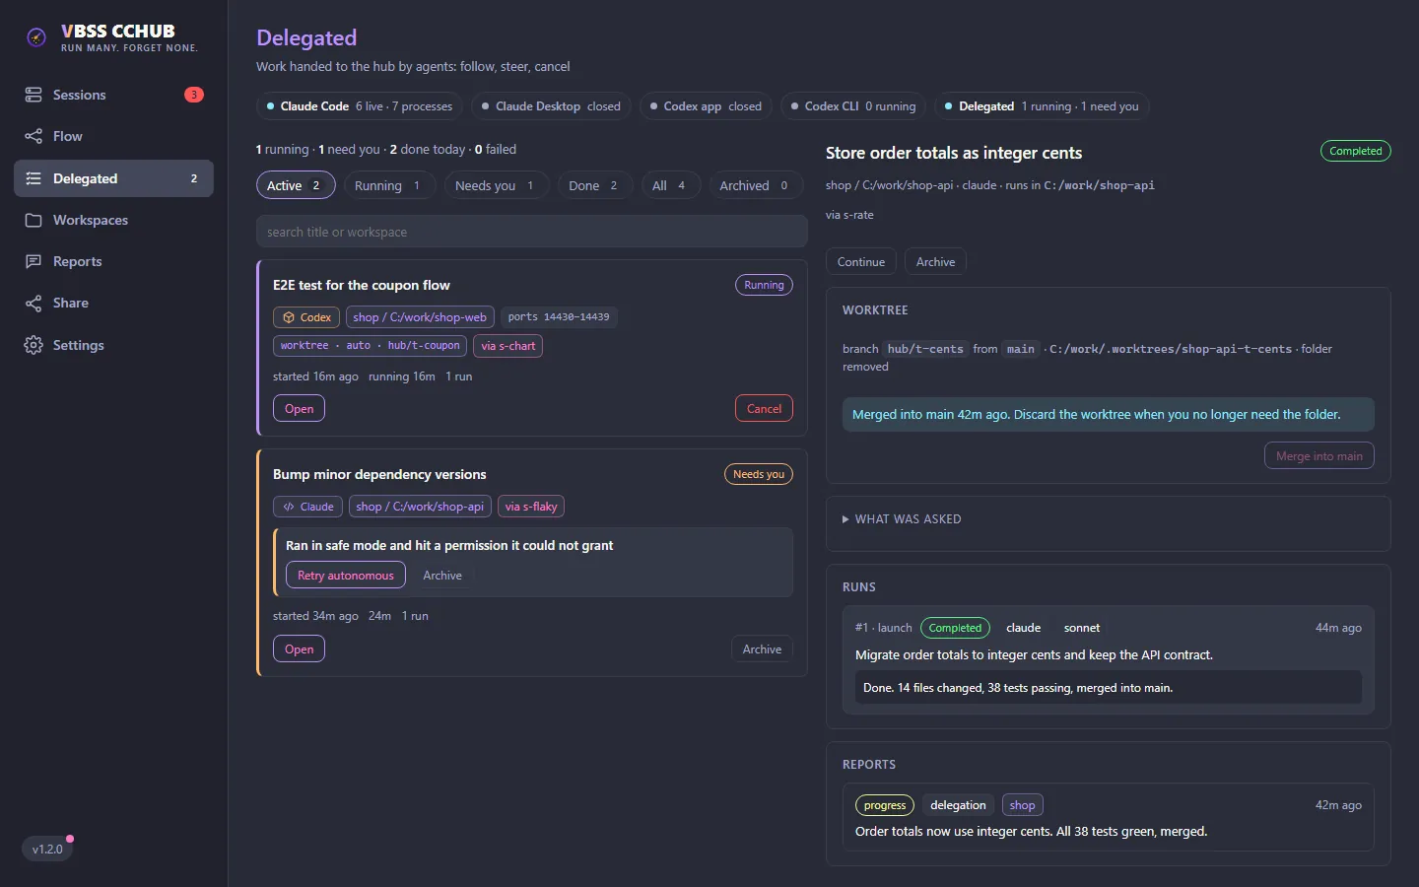This screenshot has height=887, width=1419.
Task: Click the Codex cube icon on E2E card
Action: (x=289, y=317)
